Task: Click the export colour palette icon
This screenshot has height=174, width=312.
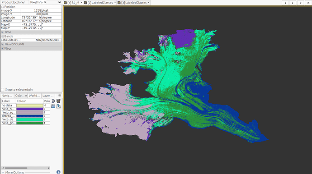Action: [x=58, y=106]
